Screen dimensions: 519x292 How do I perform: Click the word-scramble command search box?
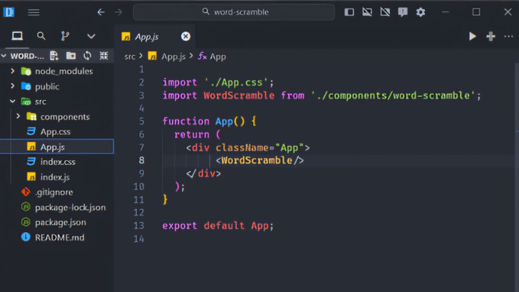pos(234,12)
